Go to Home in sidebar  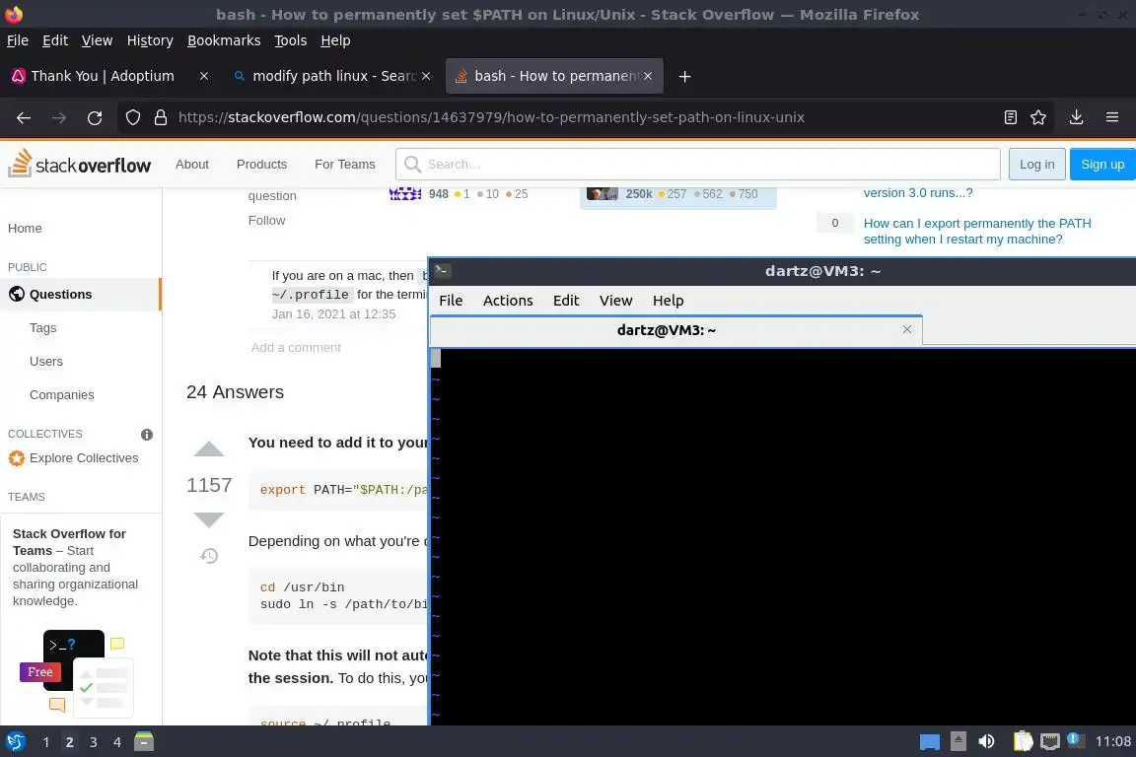pyautogui.click(x=25, y=229)
